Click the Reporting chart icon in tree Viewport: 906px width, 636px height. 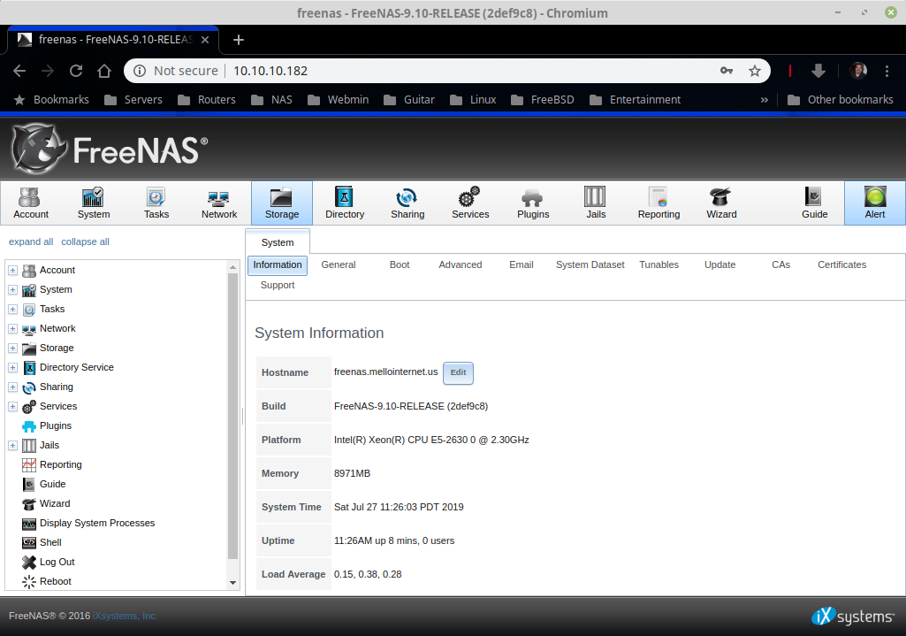pos(29,465)
